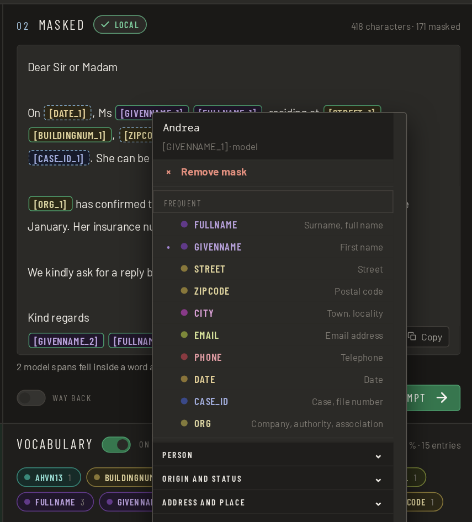Click the green EMAIL color dot
The image size is (472, 522).
(184, 334)
